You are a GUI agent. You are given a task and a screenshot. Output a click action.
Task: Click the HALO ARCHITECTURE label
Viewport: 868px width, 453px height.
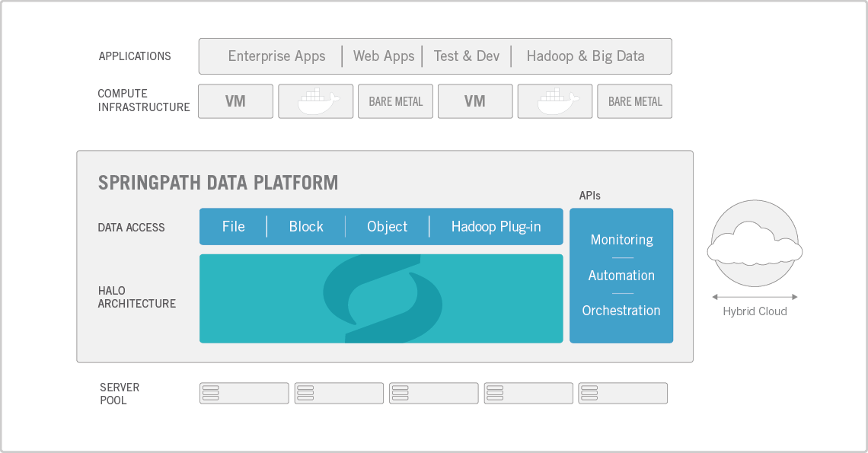137,298
